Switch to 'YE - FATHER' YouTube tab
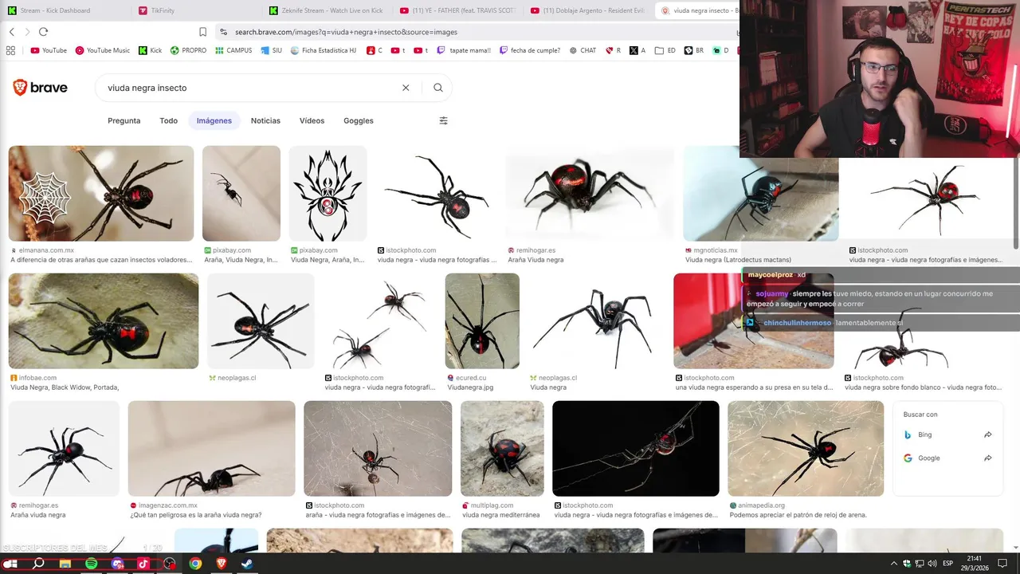Screen dimensions: 1020x574 [457, 10]
